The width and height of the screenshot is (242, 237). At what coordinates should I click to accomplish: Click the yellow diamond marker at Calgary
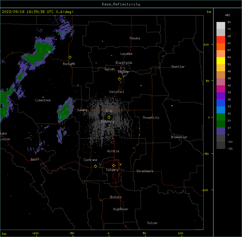[114, 166]
